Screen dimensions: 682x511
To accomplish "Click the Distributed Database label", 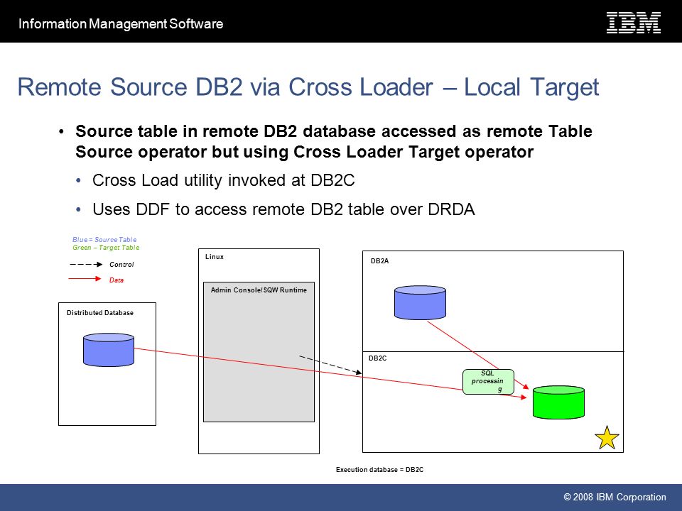I will pyautogui.click(x=100, y=313).
